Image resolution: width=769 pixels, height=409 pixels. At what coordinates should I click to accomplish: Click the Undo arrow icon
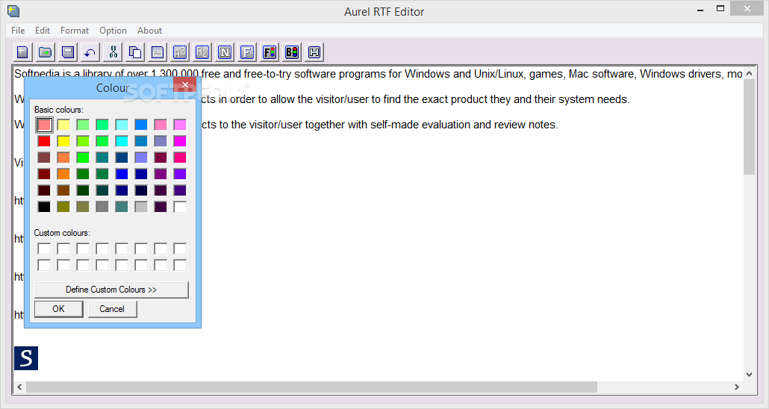point(90,52)
